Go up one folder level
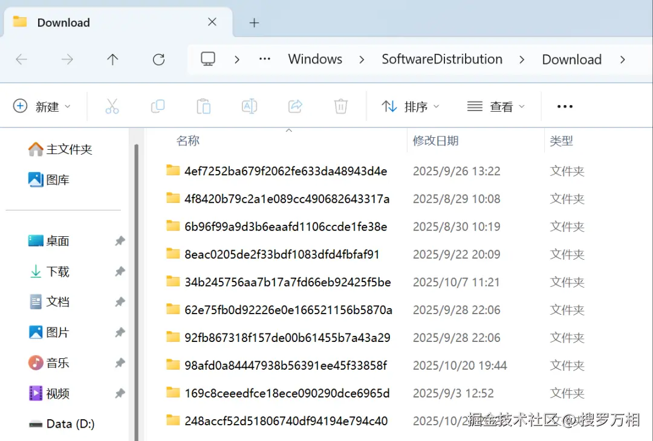This screenshot has width=653, height=441. pos(112,59)
